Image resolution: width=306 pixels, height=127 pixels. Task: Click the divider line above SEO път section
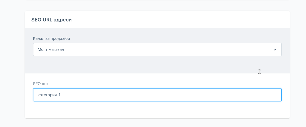tap(157, 73)
